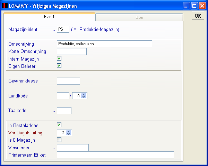Toggle Intern Magazijn checkbox
Viewport: 208px width, 166px height.
pos(59,58)
